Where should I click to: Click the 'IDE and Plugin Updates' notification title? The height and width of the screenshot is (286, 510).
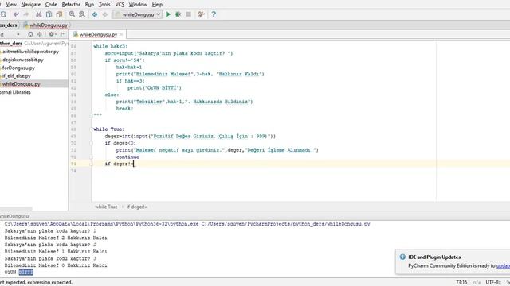coord(434,257)
